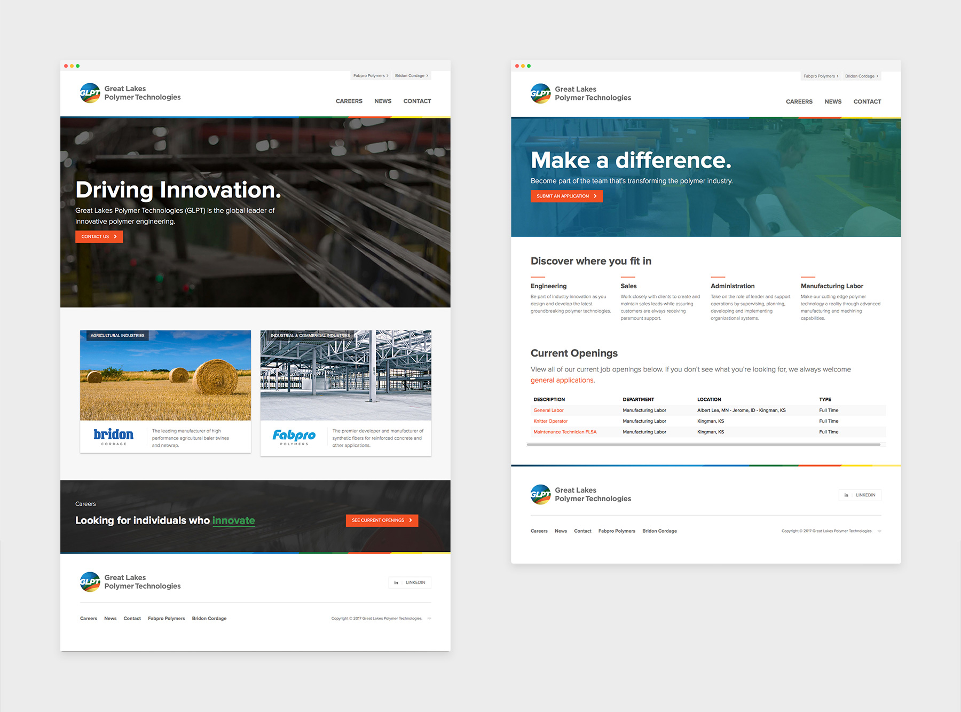Select CAREERS in the careers page navigation
The image size is (961, 712).
pyautogui.click(x=799, y=101)
